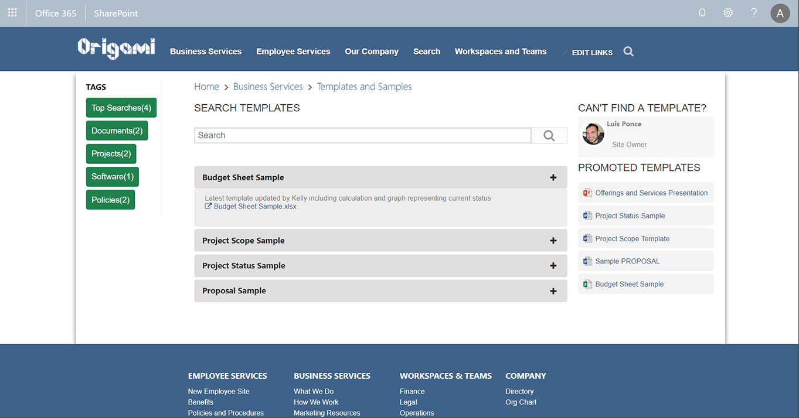Viewport: 799px width, 418px height.
Task: Open the Workspaces and Teams menu
Action: 501,52
